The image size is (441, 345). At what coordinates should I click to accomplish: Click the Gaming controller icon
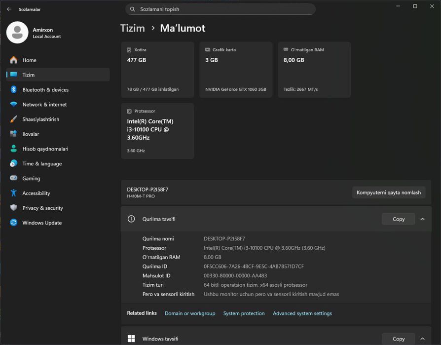(x=13, y=178)
